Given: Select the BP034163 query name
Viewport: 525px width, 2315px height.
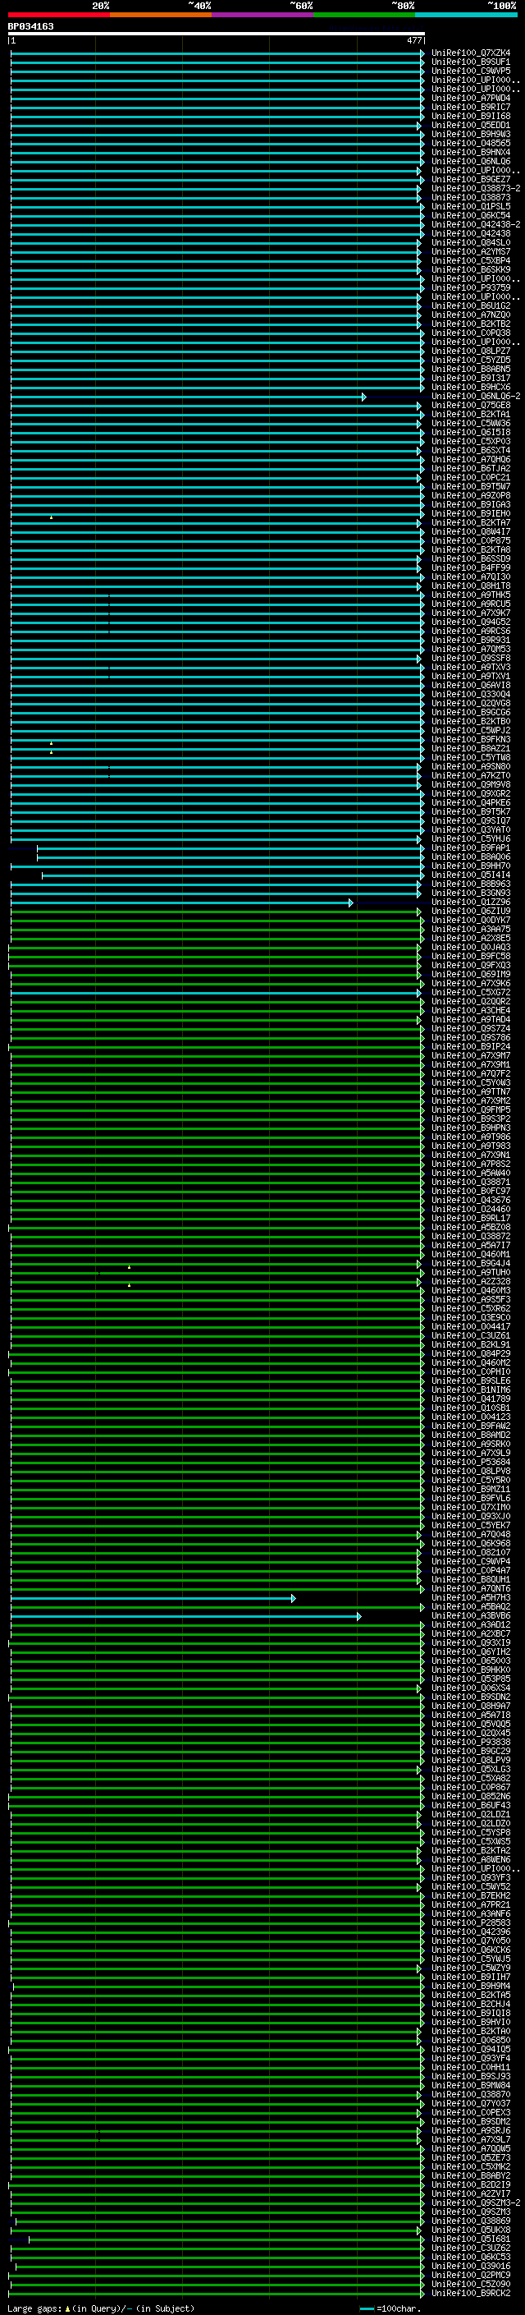Looking at the screenshot, I should click(30, 26).
